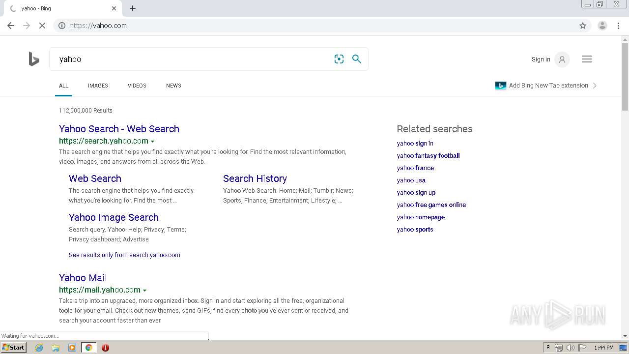Click the browser forward arrow
Screen dimensions: 629x354
(27, 26)
